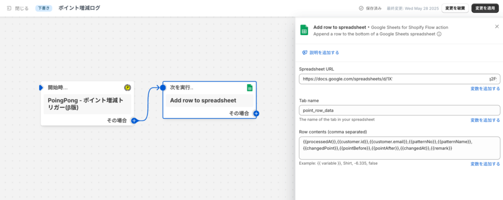503x200 pixels.
Task: Click the speech bubble icon beside 説明を追加する
Action: [305, 52]
